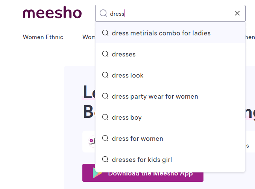Screen dimensions: 255x189
Task: Pick 'dresses for kids girl' suggestion
Action: (142, 160)
